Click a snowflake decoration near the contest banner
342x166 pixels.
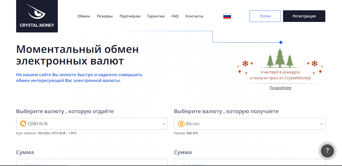245,63
